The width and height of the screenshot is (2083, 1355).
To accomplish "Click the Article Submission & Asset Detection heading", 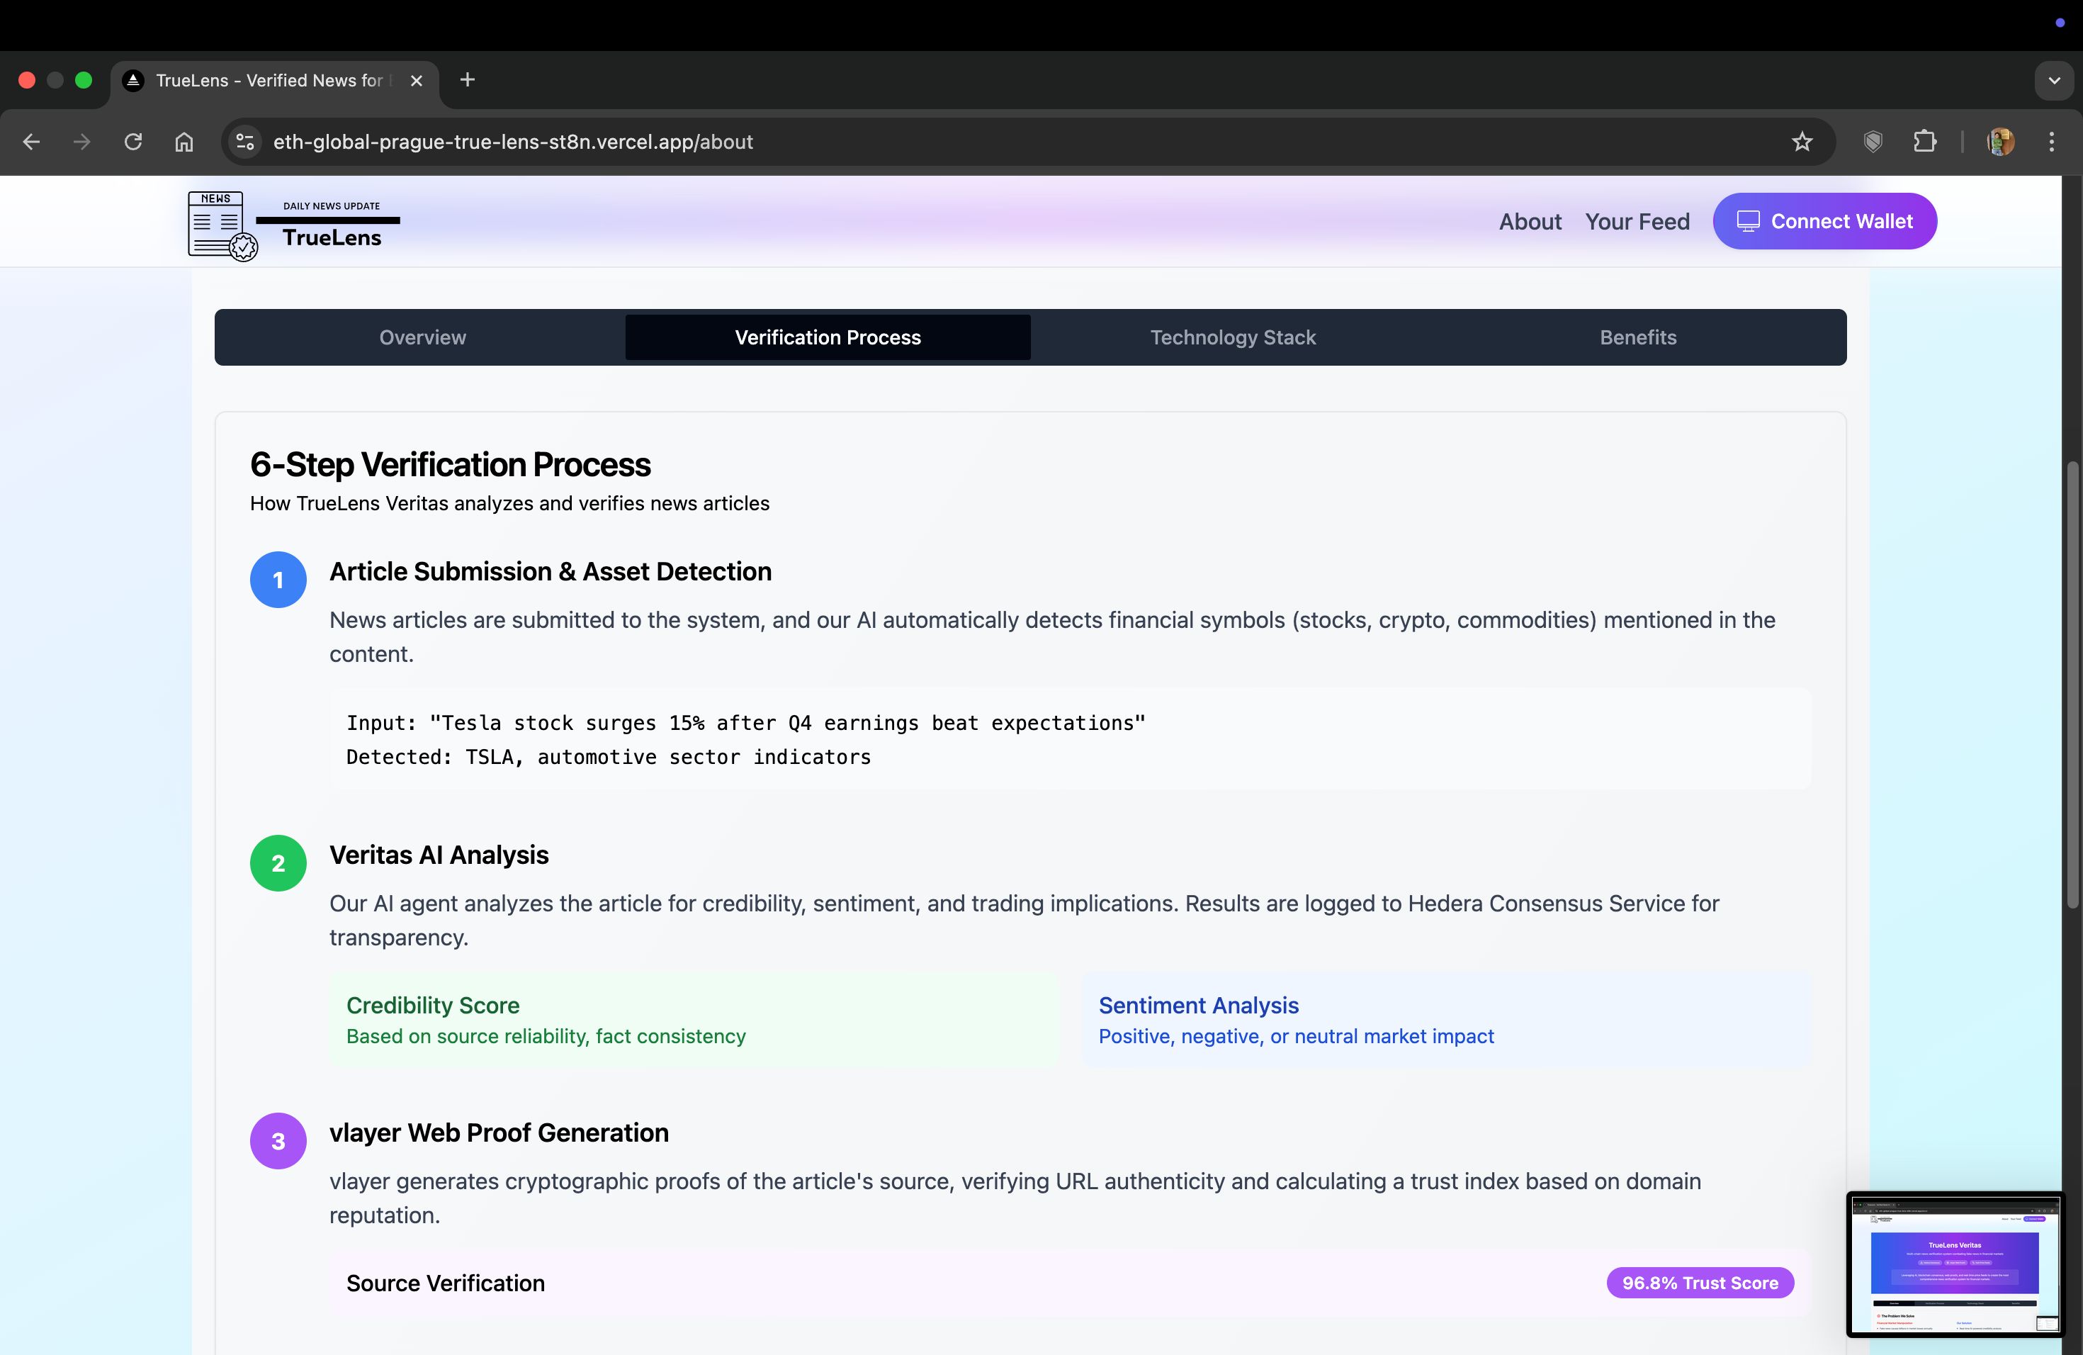I will 551,572.
